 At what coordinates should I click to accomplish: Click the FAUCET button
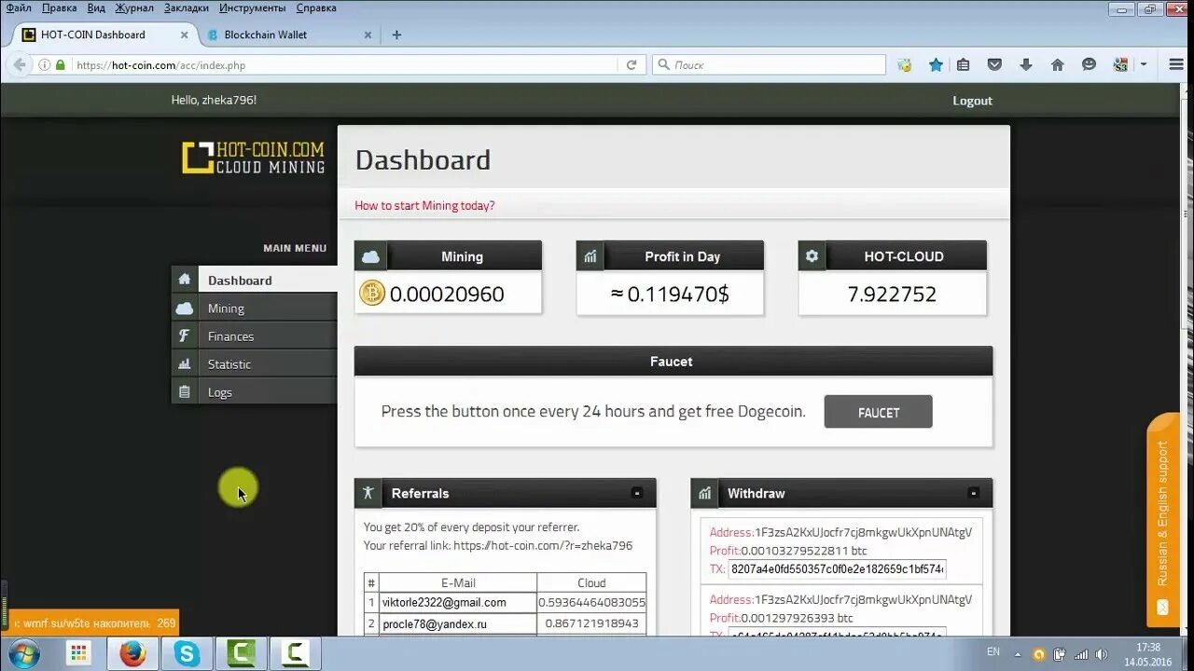(x=878, y=412)
